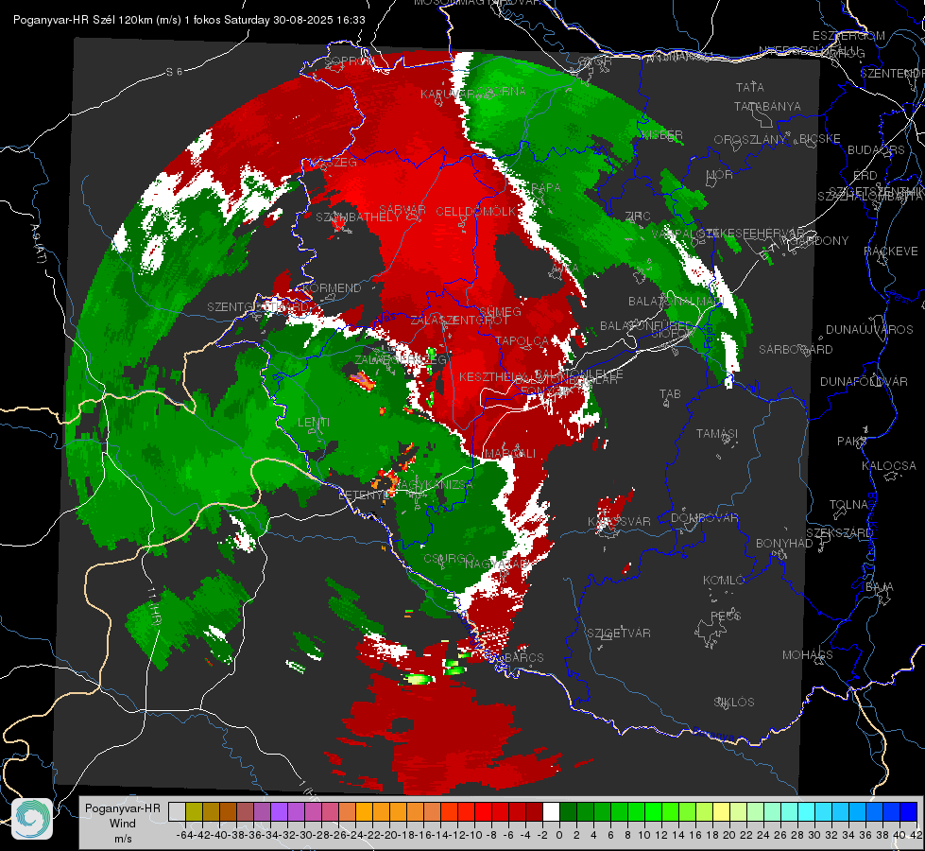Image resolution: width=925 pixels, height=851 pixels.
Task: Click the BALATONFÜRED label
Action: [646, 326]
